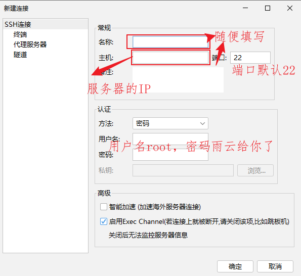
Task: Click the 密码 password input field
Action: 170,155
